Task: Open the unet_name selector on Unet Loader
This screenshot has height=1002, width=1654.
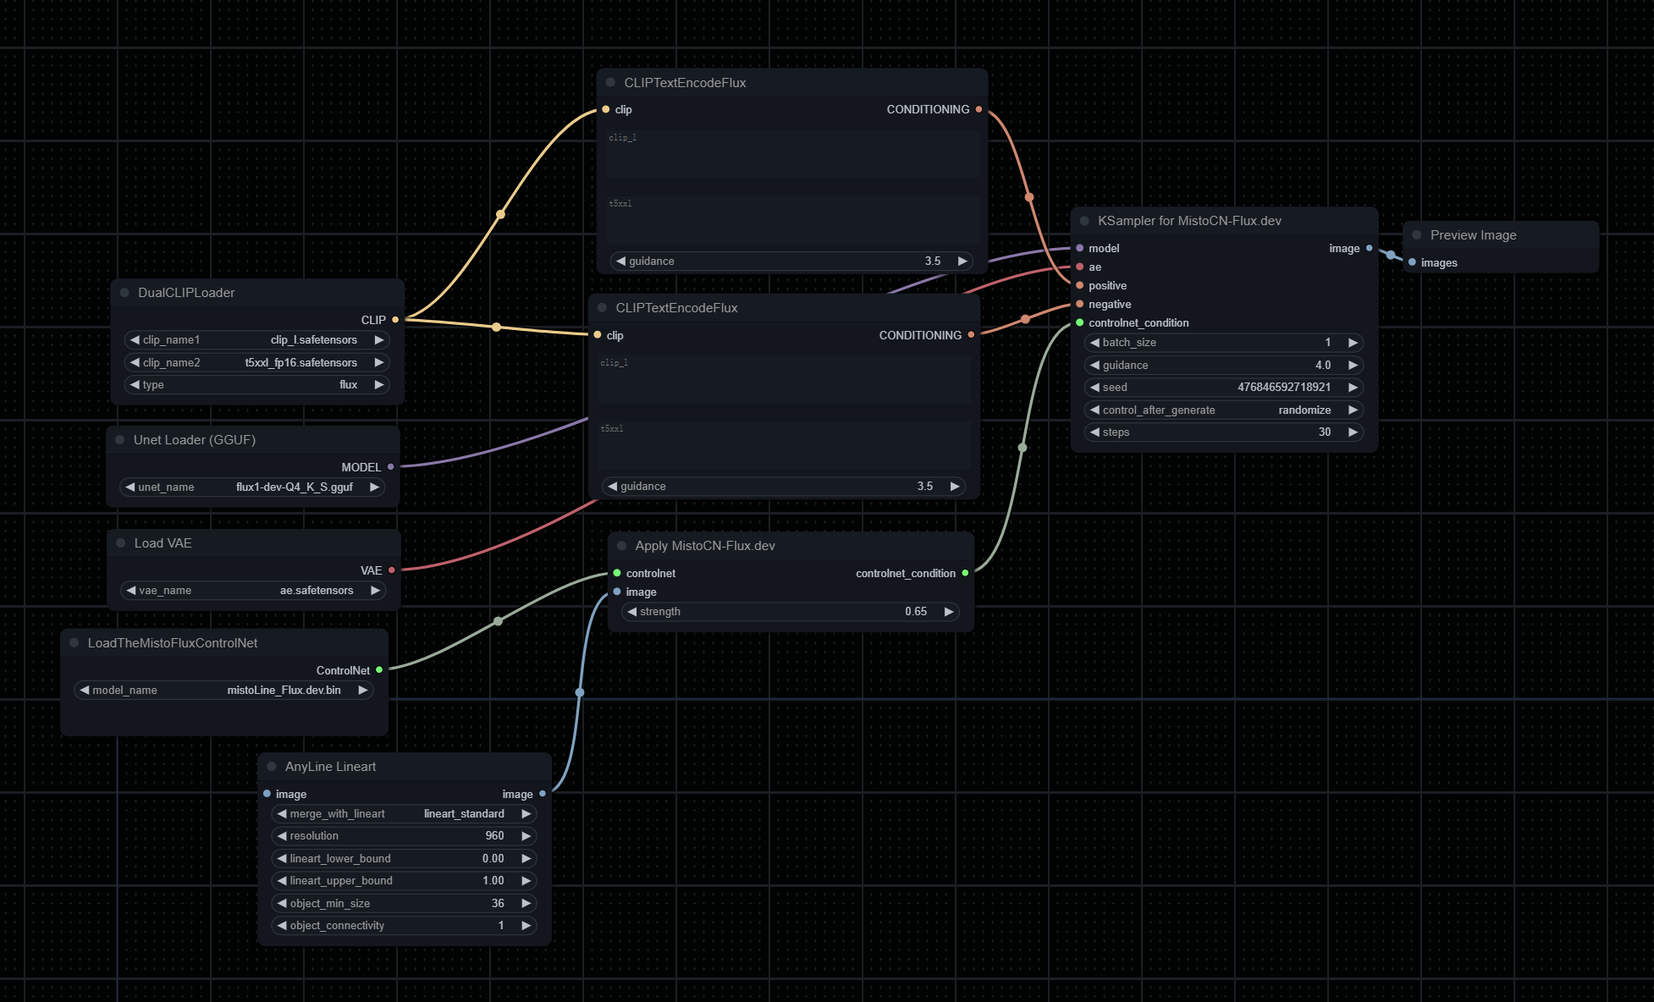Action: pyautogui.click(x=252, y=487)
